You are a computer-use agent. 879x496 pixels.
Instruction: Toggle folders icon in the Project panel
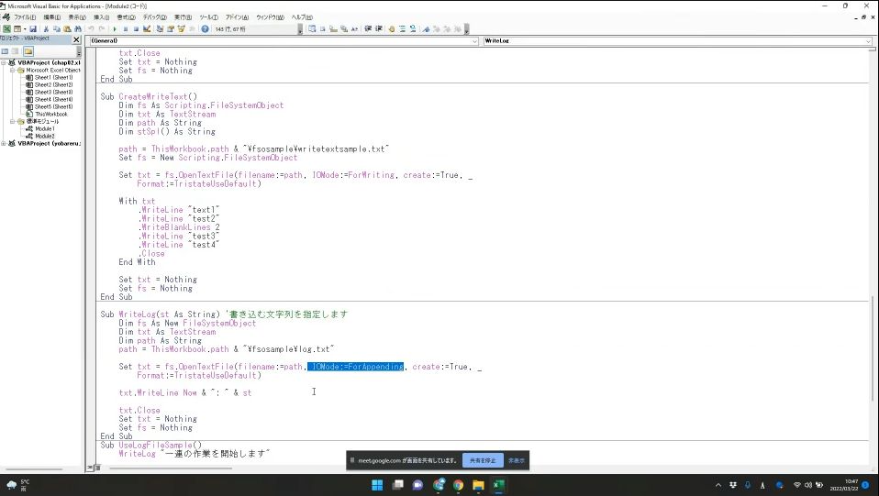point(28,51)
